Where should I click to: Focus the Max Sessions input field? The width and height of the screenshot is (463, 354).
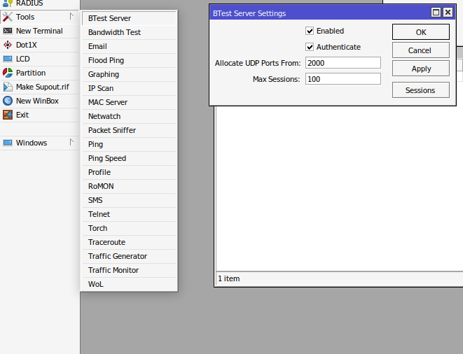click(343, 79)
